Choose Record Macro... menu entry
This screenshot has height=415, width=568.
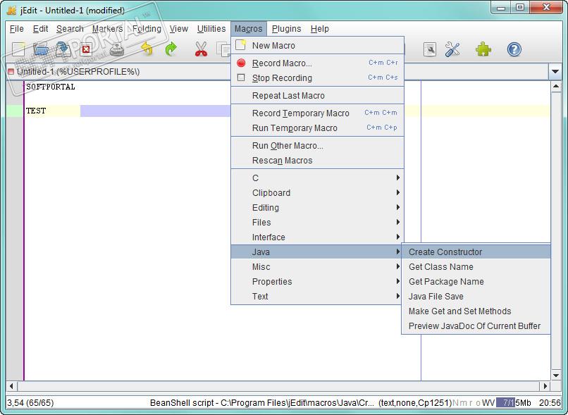[317, 63]
